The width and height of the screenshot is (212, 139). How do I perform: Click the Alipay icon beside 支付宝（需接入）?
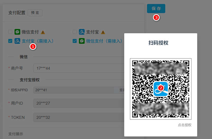(17, 41)
